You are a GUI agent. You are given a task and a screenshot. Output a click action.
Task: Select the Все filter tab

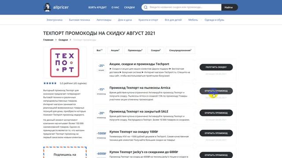100,50
